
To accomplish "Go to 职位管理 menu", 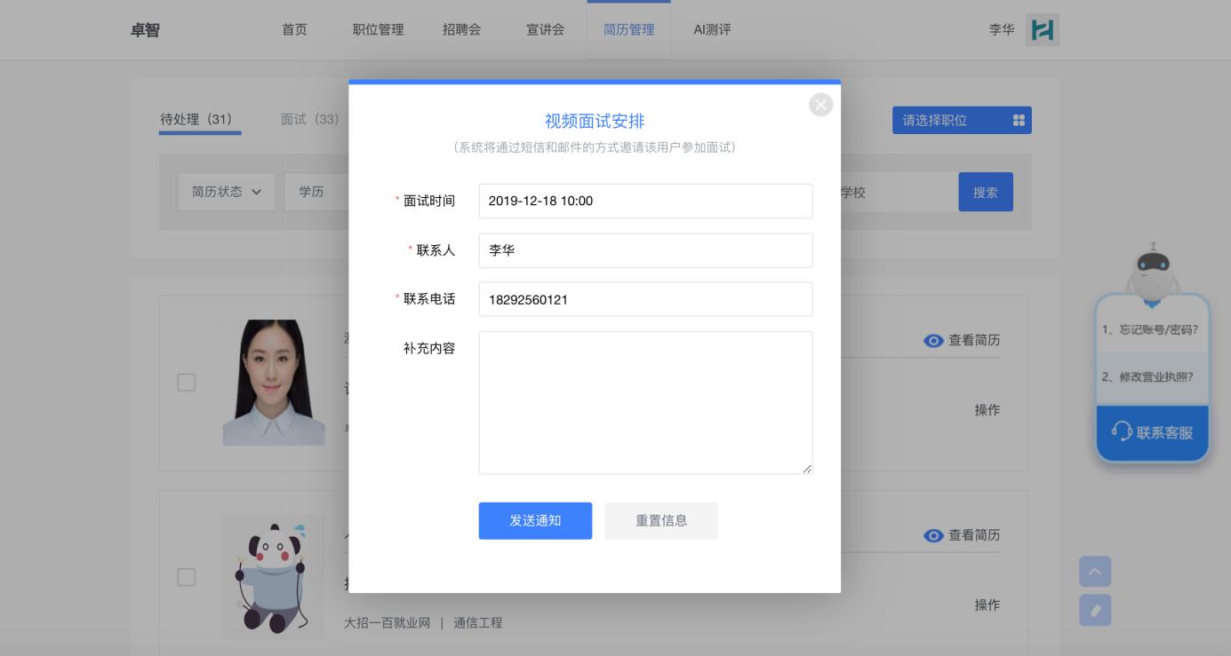I will pyautogui.click(x=378, y=29).
